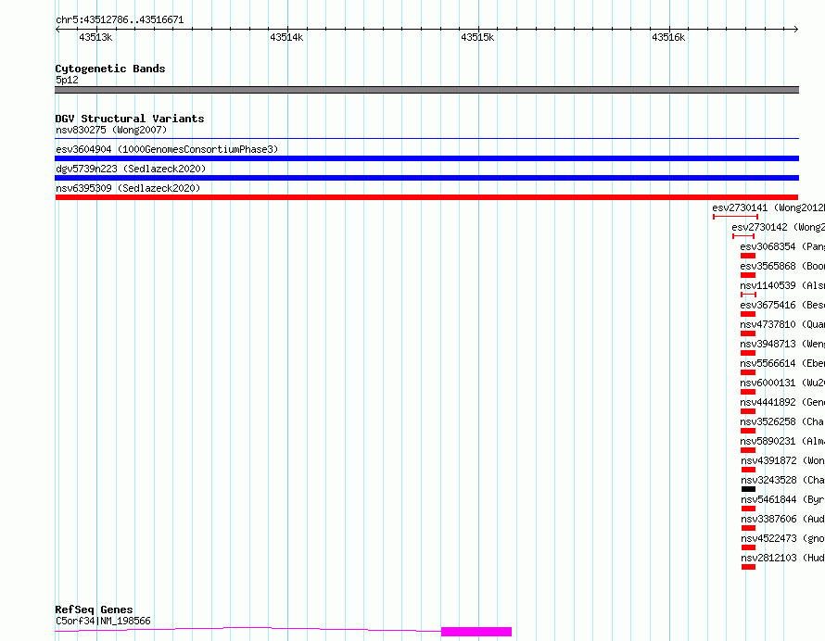Click the esv3604904 (1000GenomesConsortiumPhase3) label

click(167, 149)
